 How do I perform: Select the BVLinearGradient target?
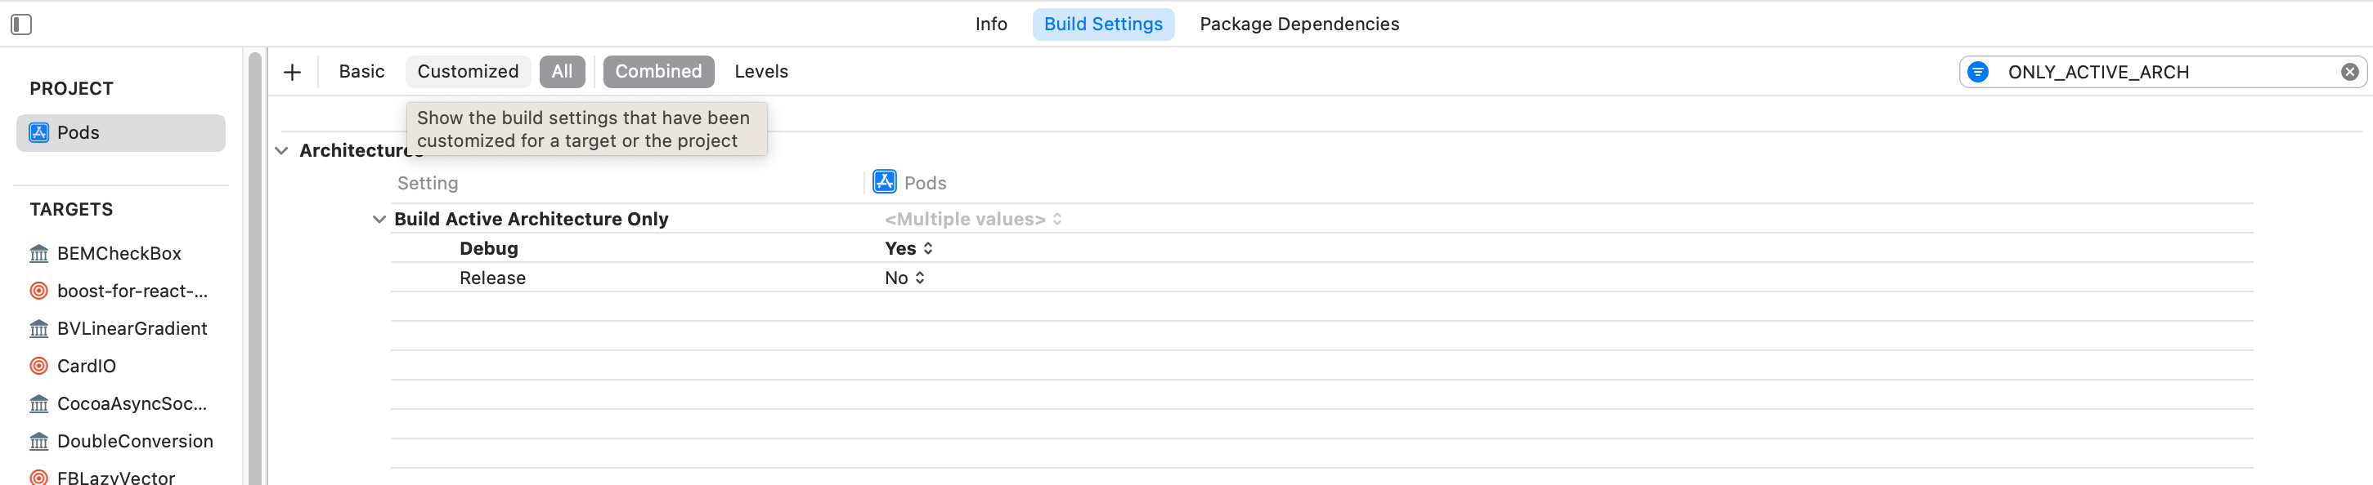[x=132, y=328]
